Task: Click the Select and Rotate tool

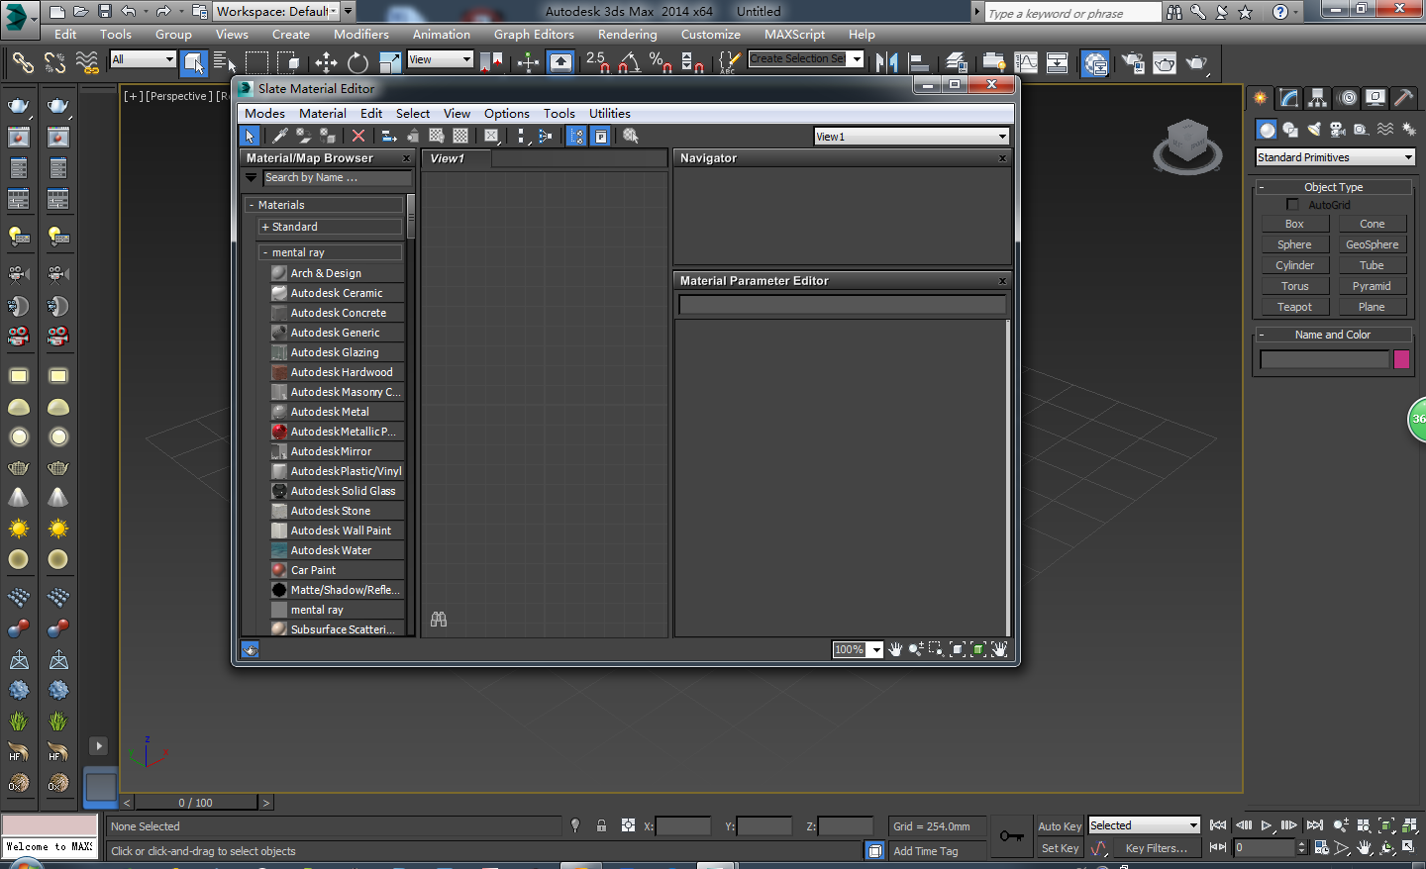Action: (357, 62)
